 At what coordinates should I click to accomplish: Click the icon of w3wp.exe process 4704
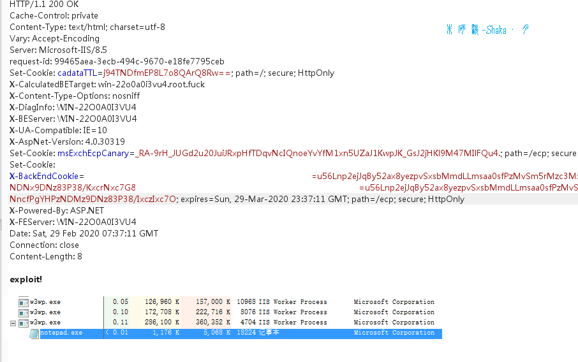click(x=24, y=323)
